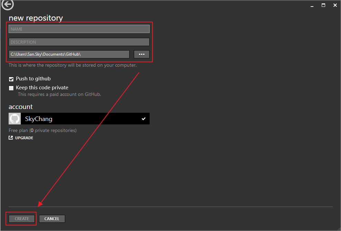
Task: Click the 'Keep this code private' label text
Action: coord(42,88)
